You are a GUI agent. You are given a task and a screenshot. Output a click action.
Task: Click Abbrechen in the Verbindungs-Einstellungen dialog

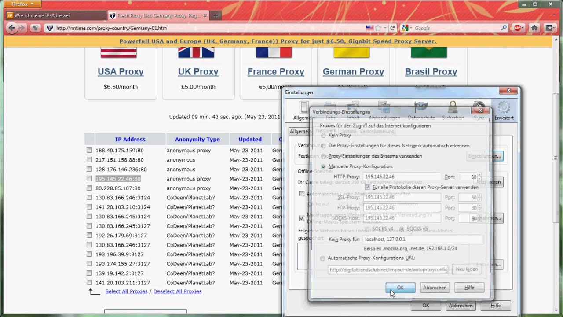click(x=435, y=288)
